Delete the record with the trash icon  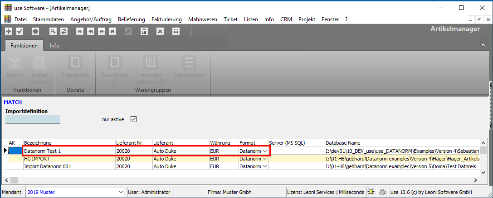coord(144,31)
